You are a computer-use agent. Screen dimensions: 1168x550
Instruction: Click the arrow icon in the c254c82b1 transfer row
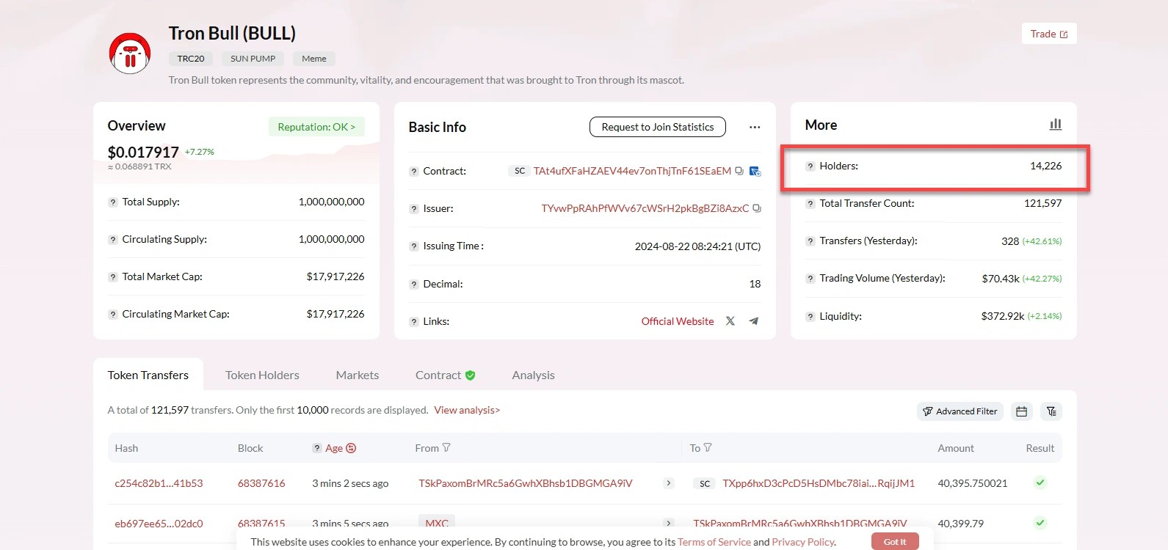click(x=669, y=483)
